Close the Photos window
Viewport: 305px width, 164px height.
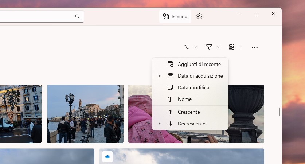pos(273,13)
